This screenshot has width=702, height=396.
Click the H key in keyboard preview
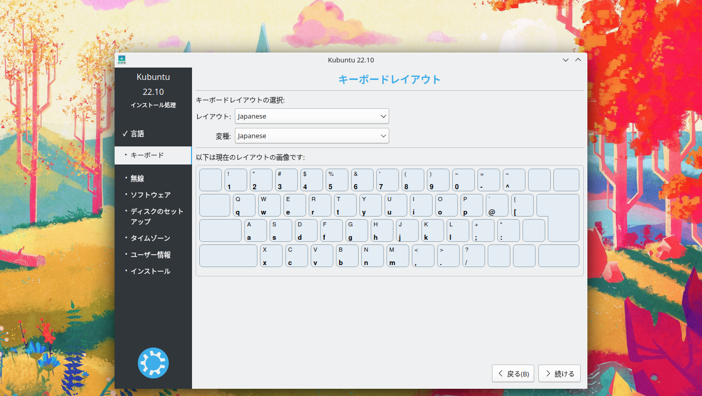pyautogui.click(x=382, y=230)
